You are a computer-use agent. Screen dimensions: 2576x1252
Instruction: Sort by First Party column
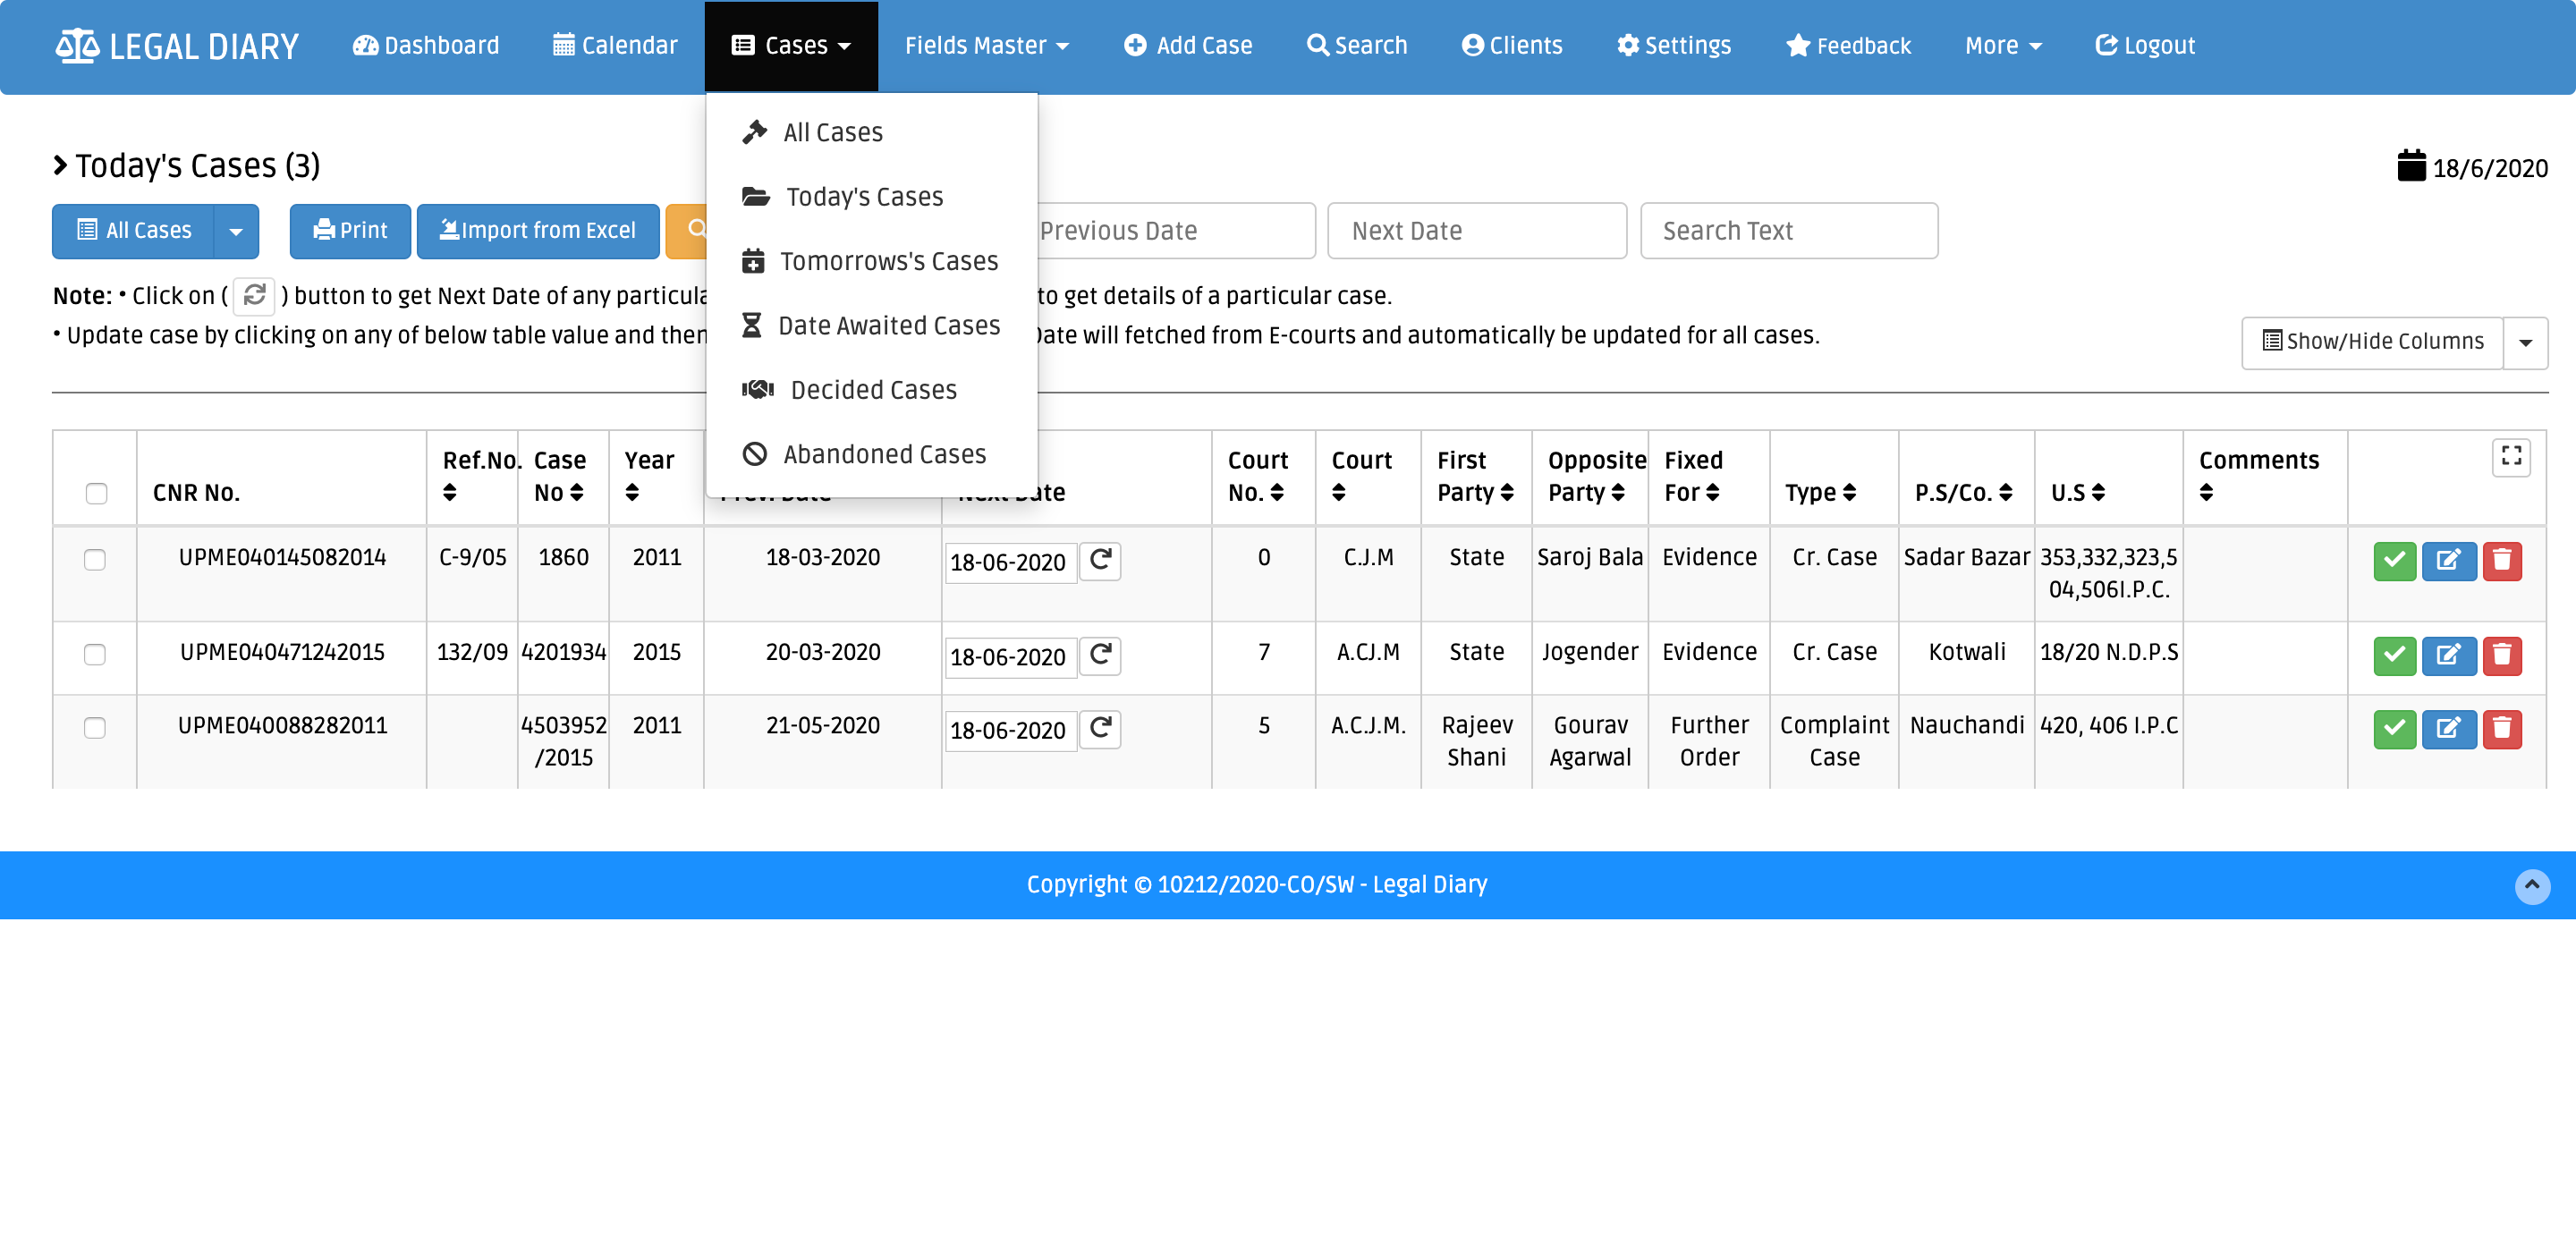1507,493
